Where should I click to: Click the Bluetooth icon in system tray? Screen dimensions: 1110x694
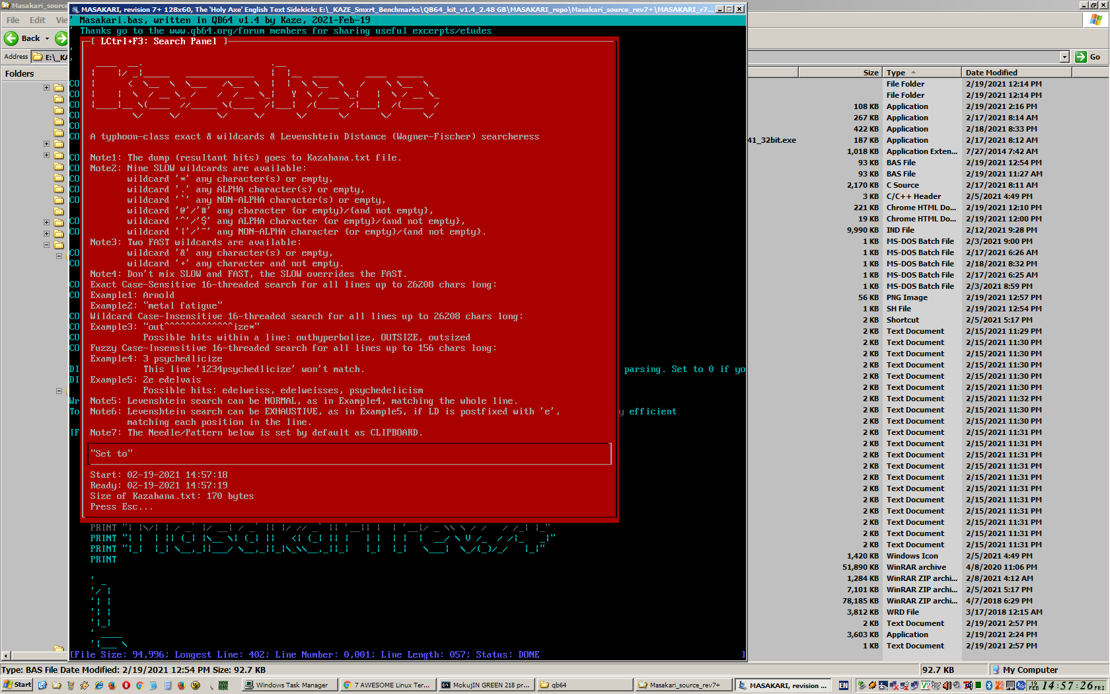click(x=989, y=685)
